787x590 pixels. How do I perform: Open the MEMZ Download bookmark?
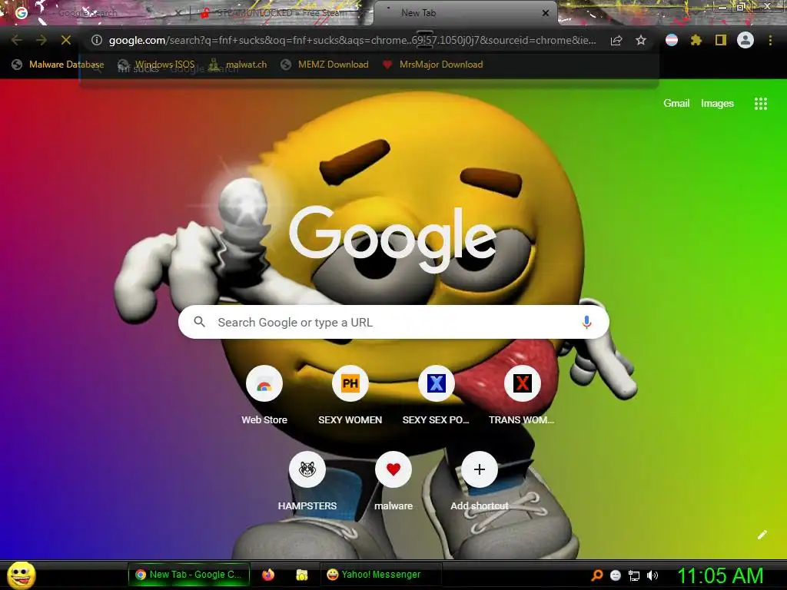click(x=325, y=65)
